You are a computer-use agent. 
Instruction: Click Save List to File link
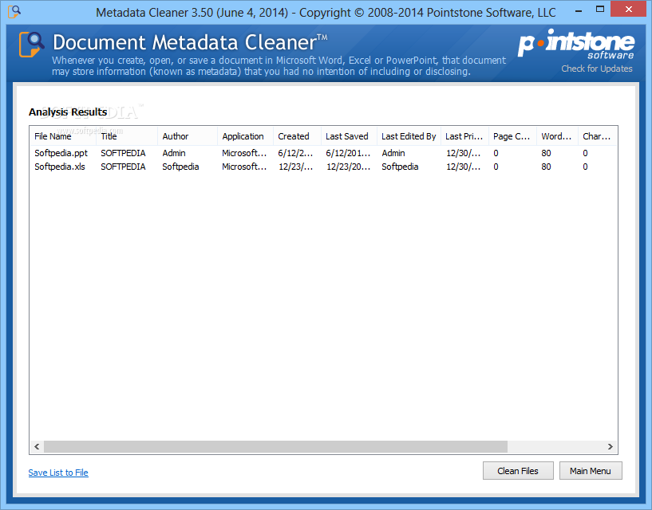[58, 473]
